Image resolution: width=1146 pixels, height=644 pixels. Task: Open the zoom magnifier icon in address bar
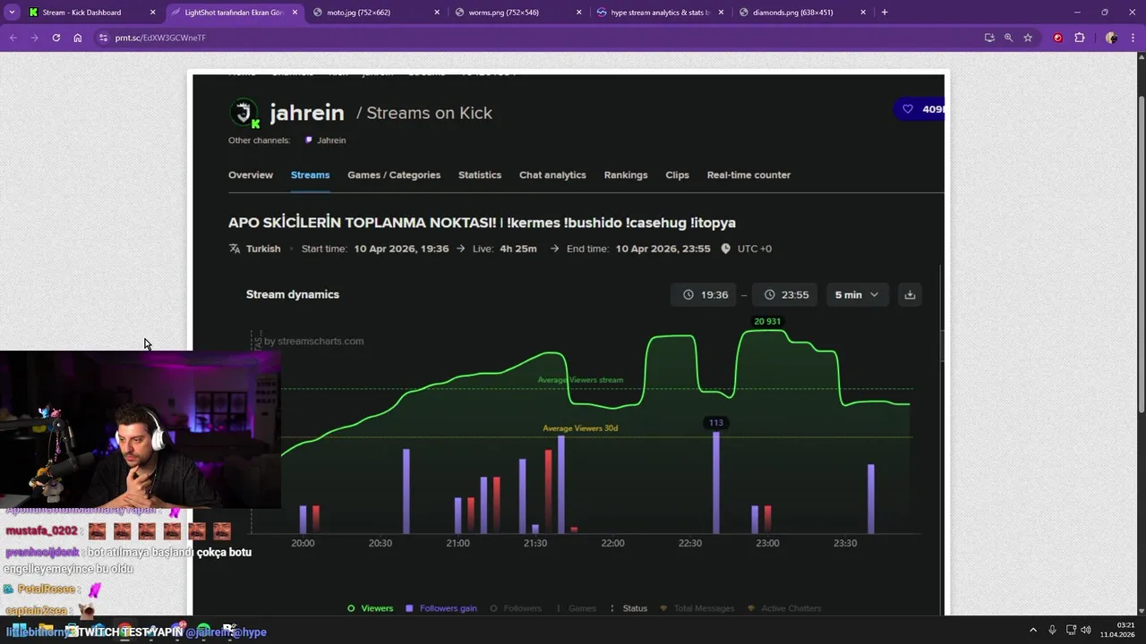(x=1008, y=38)
